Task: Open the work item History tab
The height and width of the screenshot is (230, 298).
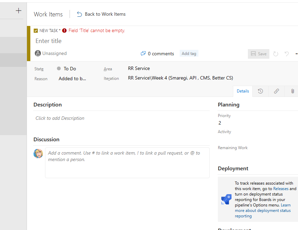Action: (260, 91)
